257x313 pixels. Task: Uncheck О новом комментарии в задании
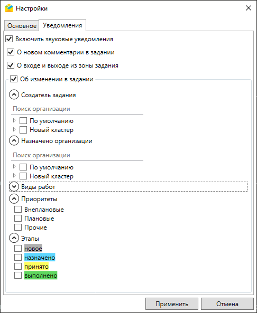(11, 52)
